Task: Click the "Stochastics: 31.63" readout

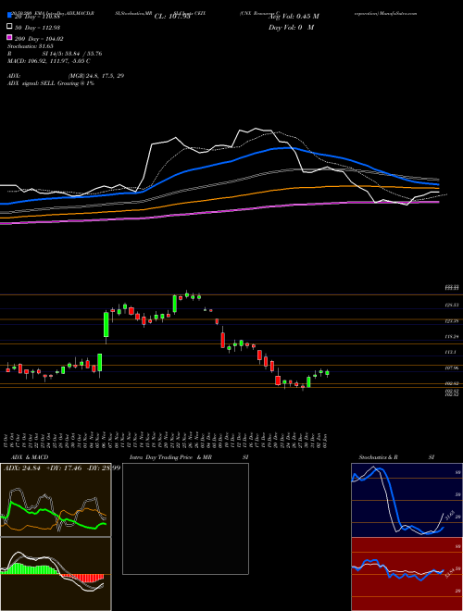Action: 31,46
